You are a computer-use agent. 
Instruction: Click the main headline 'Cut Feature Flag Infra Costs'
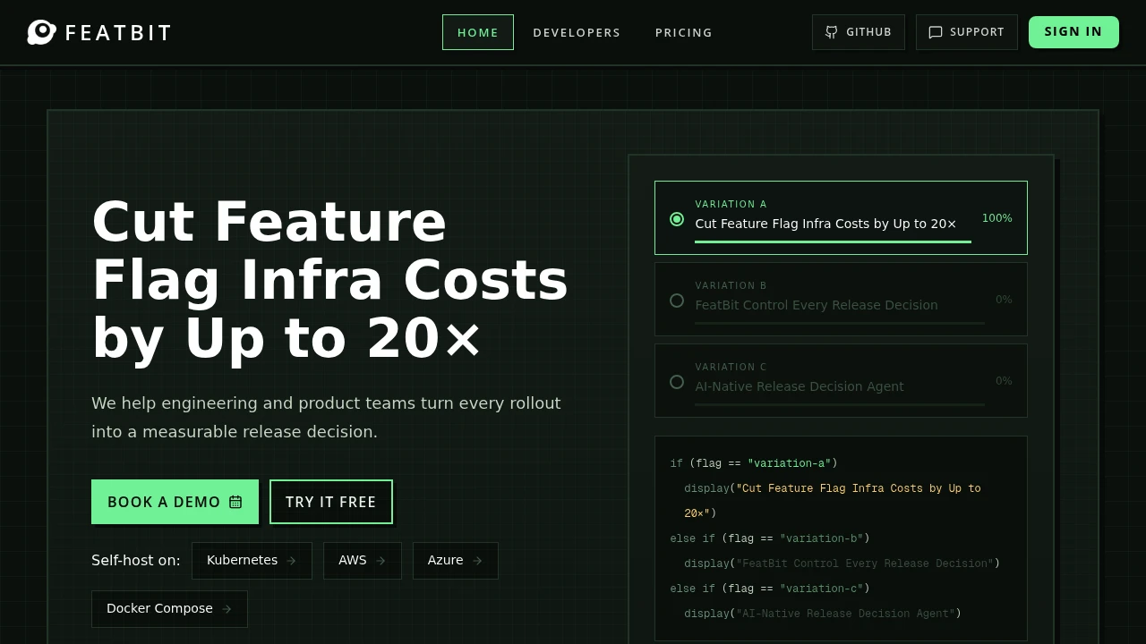click(x=330, y=280)
